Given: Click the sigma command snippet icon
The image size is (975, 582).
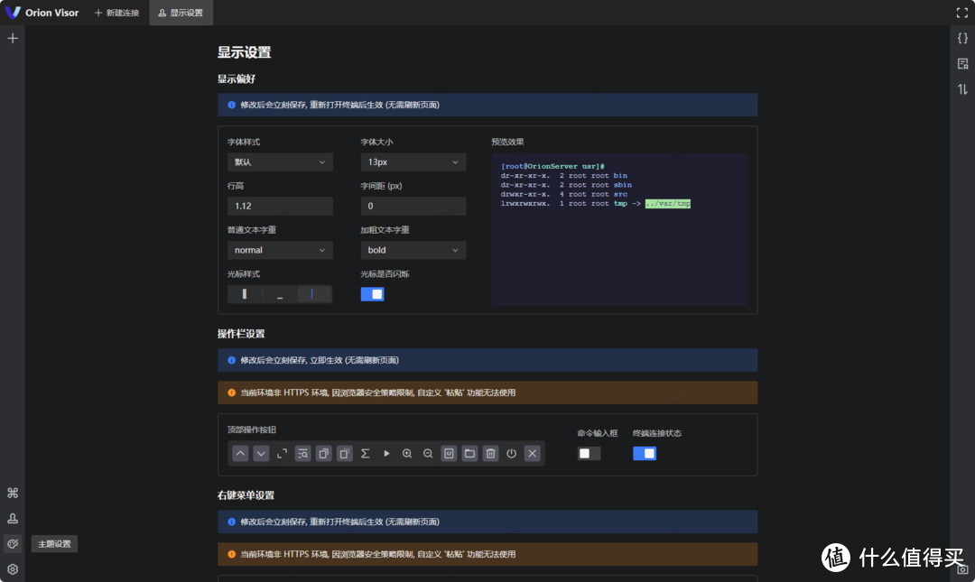Looking at the screenshot, I should (365, 453).
